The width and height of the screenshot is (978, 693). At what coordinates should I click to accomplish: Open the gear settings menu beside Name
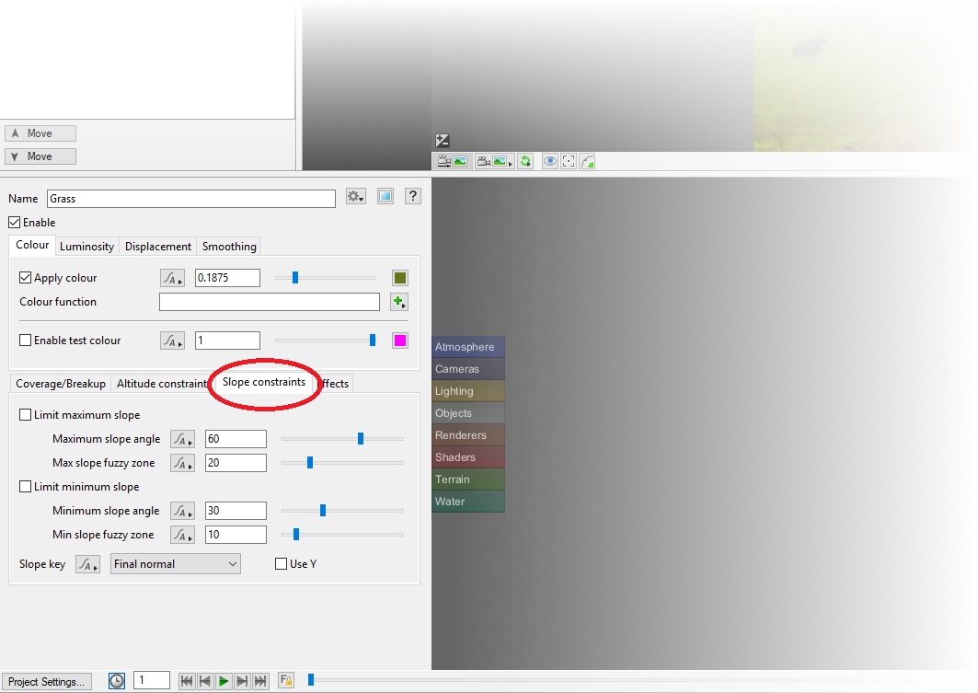355,196
